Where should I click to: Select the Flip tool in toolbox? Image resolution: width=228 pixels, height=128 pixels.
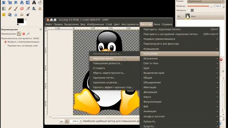28,2
